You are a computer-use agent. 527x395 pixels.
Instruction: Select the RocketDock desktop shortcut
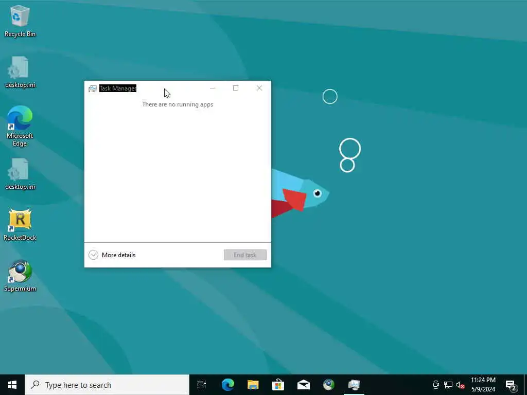[20, 225]
